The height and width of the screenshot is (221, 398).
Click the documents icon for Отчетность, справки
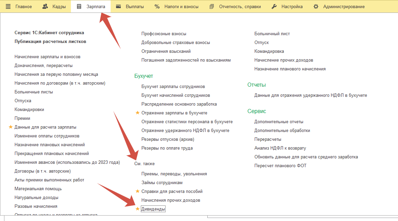click(x=212, y=6)
